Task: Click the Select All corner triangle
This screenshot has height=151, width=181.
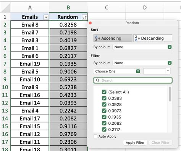Action: coord(6,8)
